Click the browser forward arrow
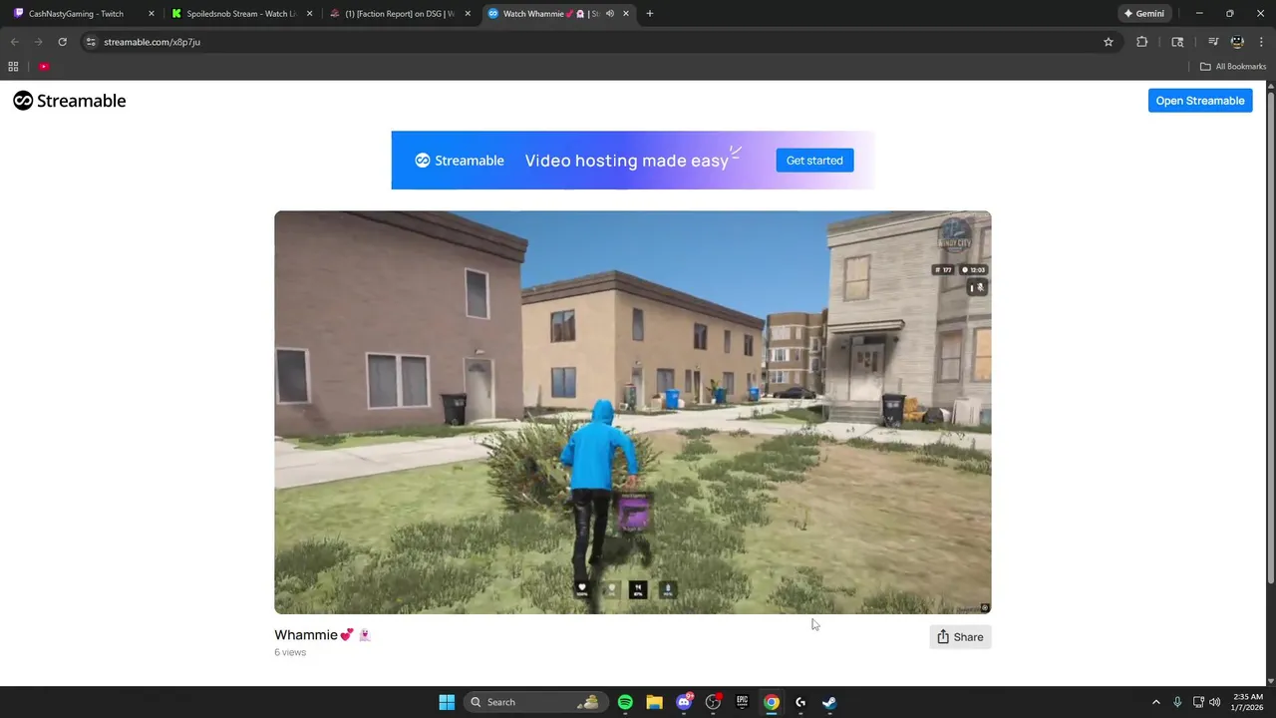The height and width of the screenshot is (718, 1276). tap(38, 42)
